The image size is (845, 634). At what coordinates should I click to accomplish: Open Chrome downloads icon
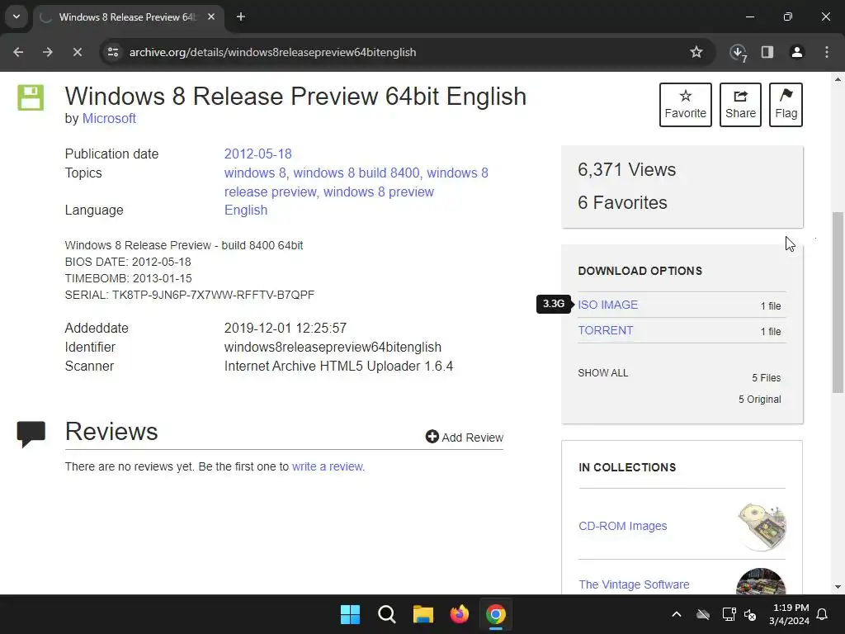(x=738, y=52)
